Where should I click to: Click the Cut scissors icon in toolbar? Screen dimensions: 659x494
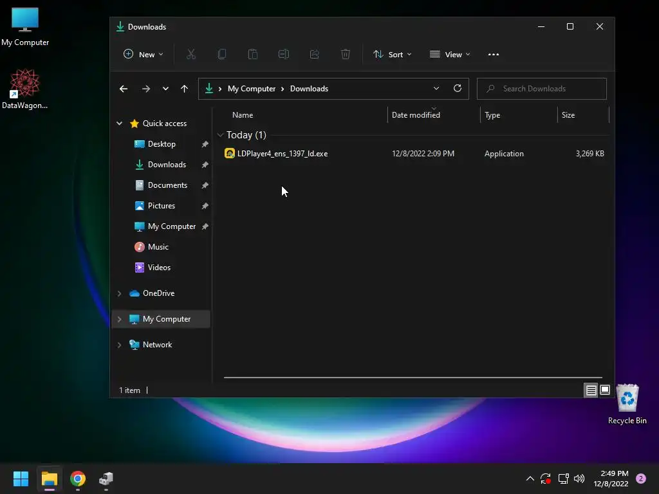[190, 54]
